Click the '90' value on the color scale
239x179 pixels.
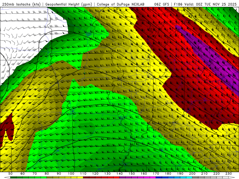59,174
